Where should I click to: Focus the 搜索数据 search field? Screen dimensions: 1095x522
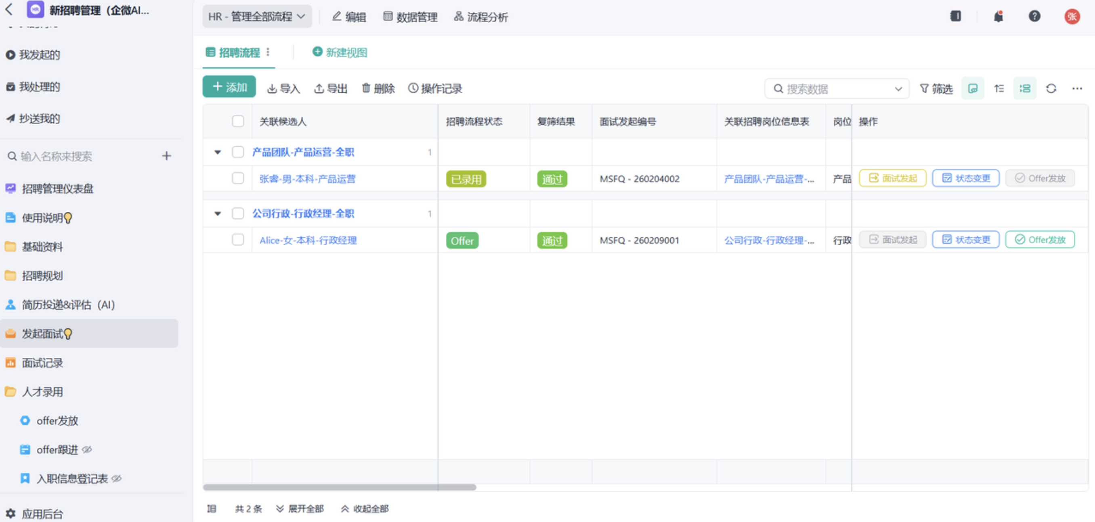pyautogui.click(x=837, y=89)
